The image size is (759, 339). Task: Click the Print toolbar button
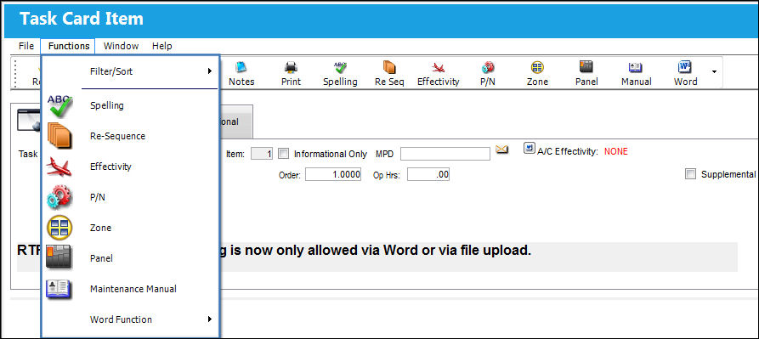click(x=291, y=74)
